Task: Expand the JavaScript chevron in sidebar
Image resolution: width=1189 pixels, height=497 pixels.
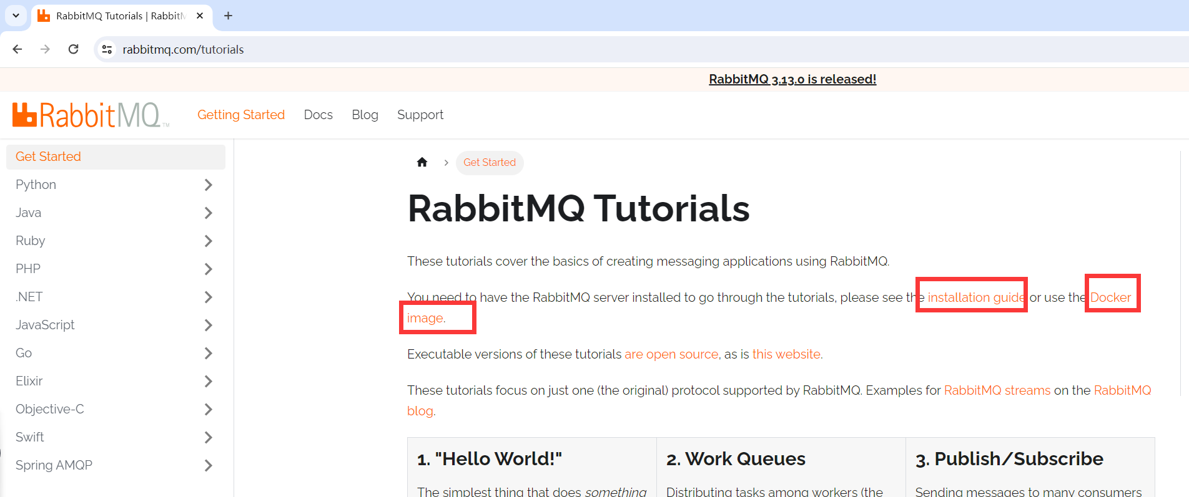Action: point(209,325)
